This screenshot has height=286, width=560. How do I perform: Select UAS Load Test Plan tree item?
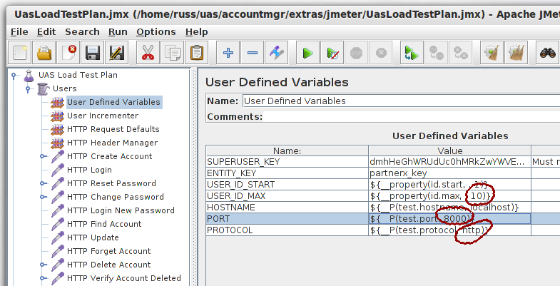[x=78, y=75]
